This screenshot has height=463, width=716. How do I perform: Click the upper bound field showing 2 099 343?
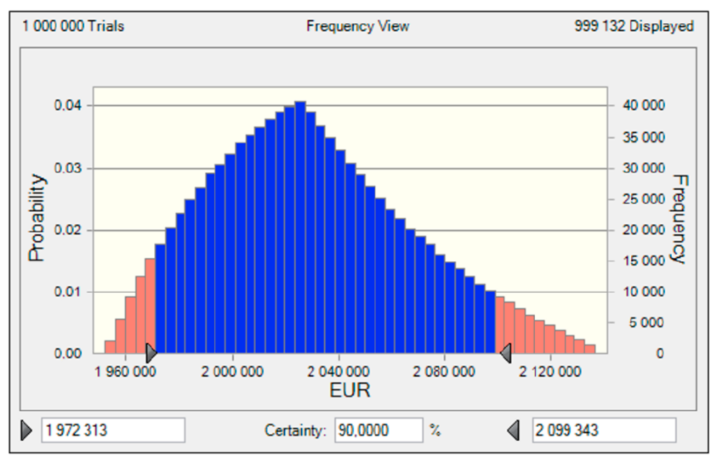[x=604, y=430]
